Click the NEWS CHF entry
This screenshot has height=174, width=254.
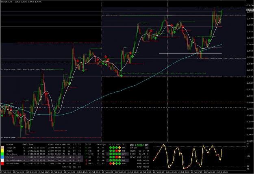[x=140, y=157]
